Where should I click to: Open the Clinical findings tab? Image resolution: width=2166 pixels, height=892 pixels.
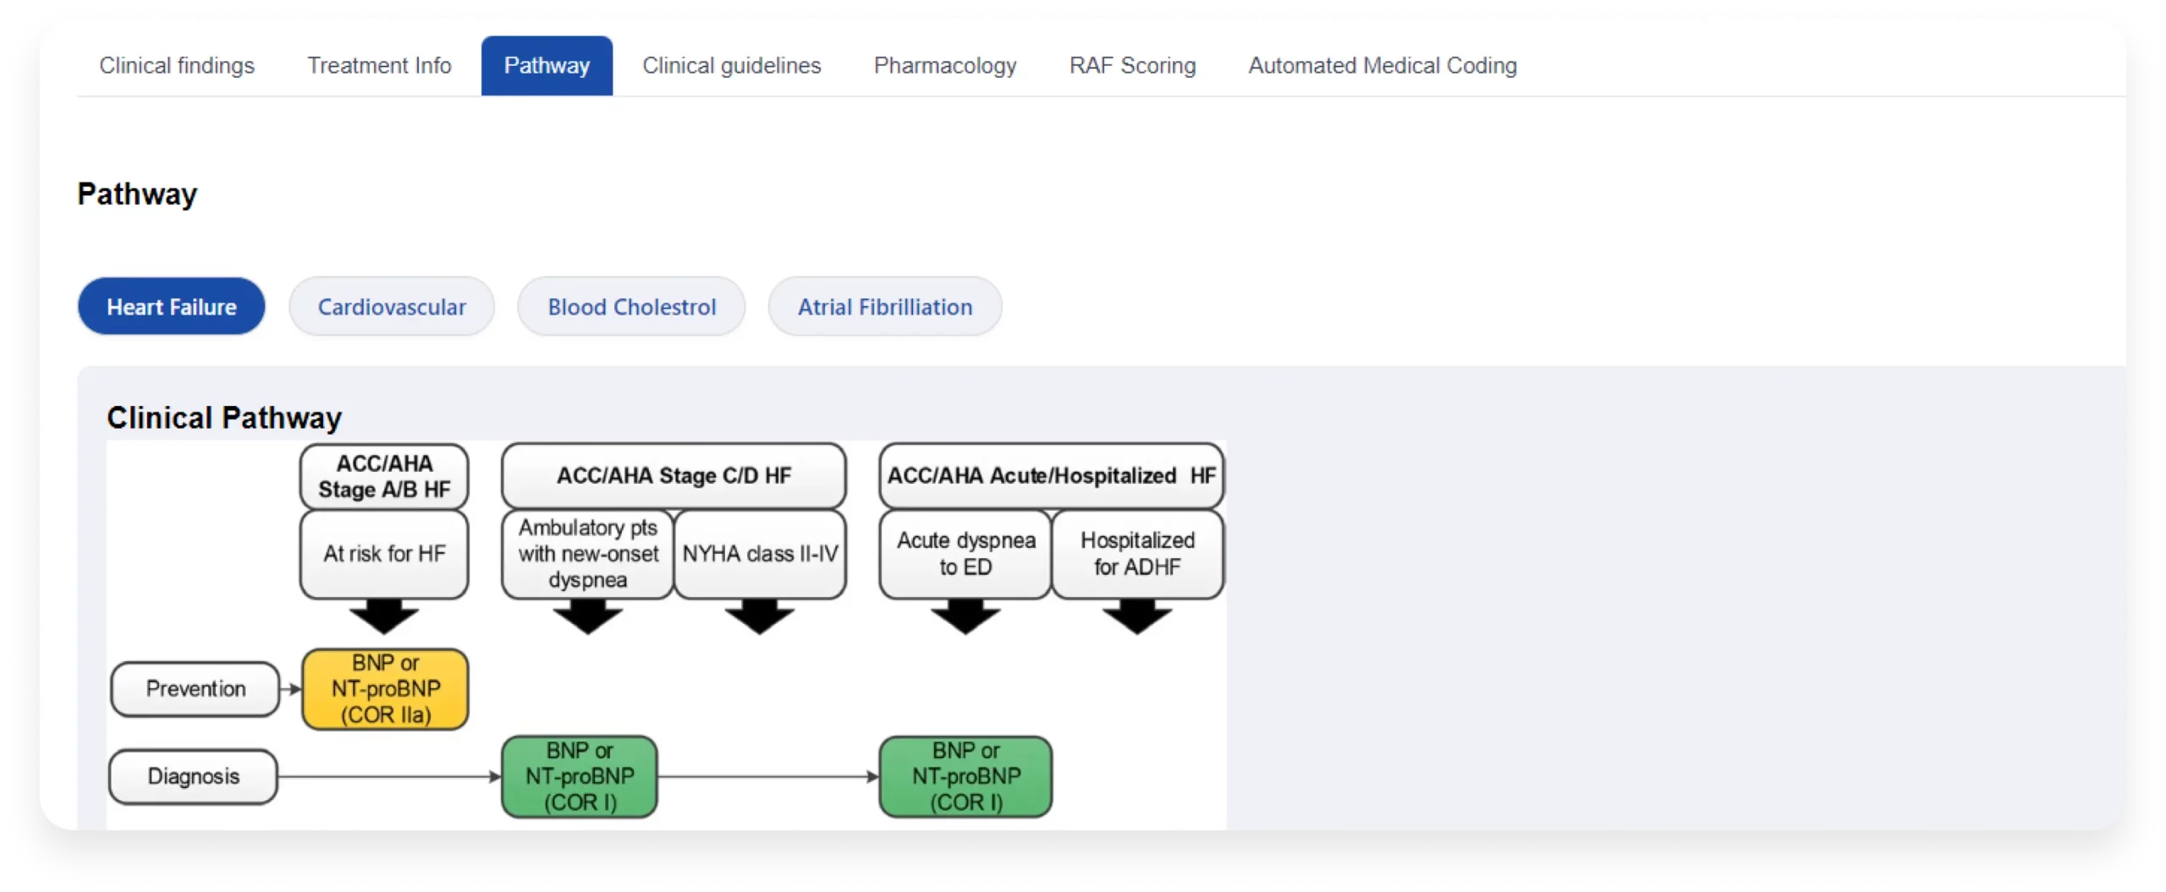coord(177,66)
